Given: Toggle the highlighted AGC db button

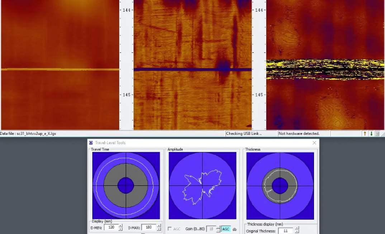Looking at the screenshot, I should click(226, 229).
